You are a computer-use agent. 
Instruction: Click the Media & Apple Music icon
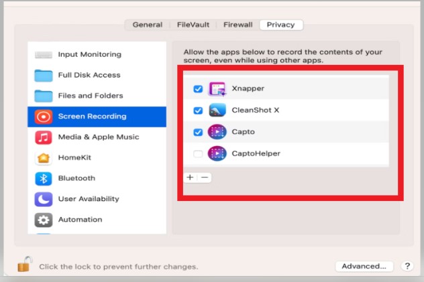[43, 137]
